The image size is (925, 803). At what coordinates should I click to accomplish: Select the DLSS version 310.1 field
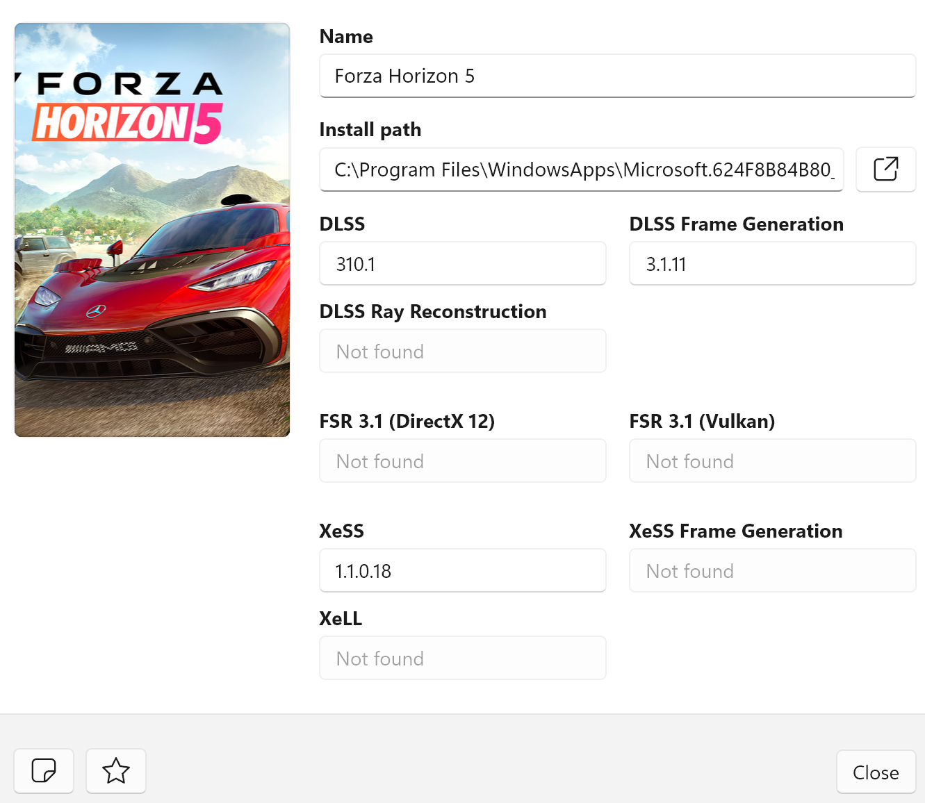pyautogui.click(x=463, y=263)
